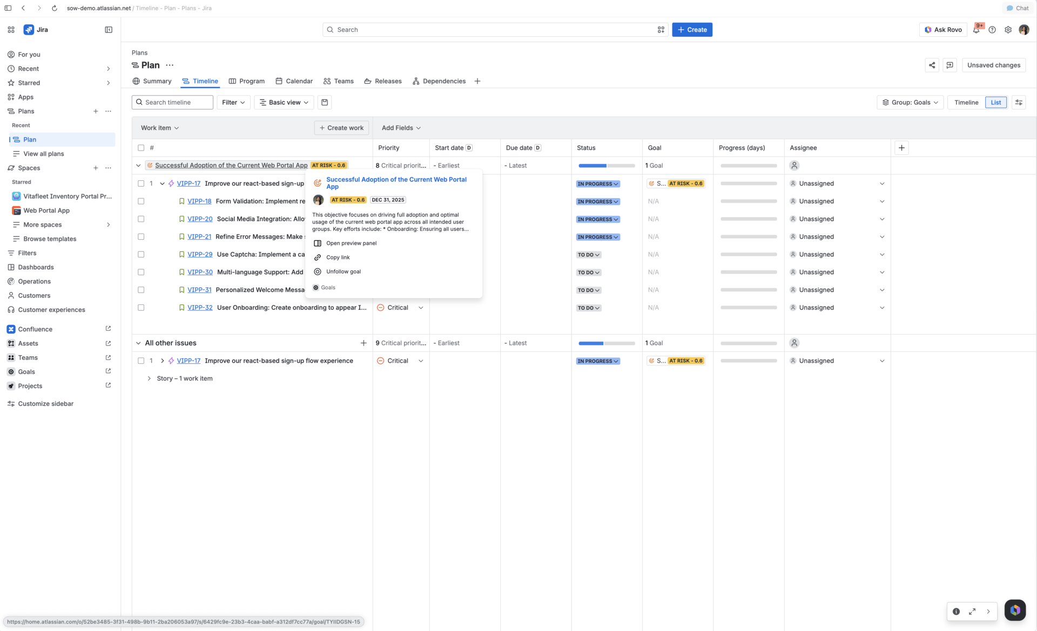Add a new column with plus icon
This screenshot has width=1037, height=631.
click(901, 148)
